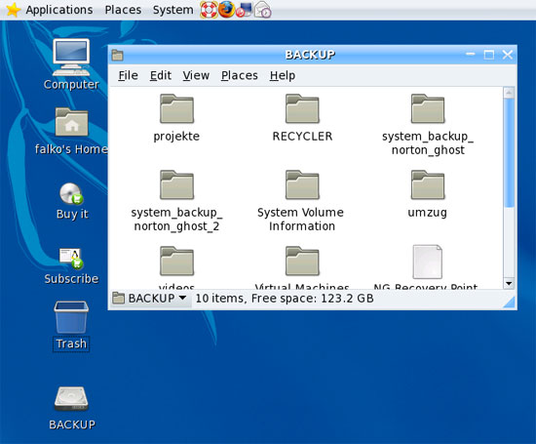Open the Places menu in BACKUP window
Viewport: 536px width, 444px height.
pos(240,75)
